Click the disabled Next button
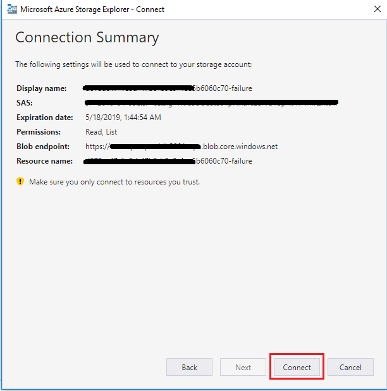 pos(243,367)
